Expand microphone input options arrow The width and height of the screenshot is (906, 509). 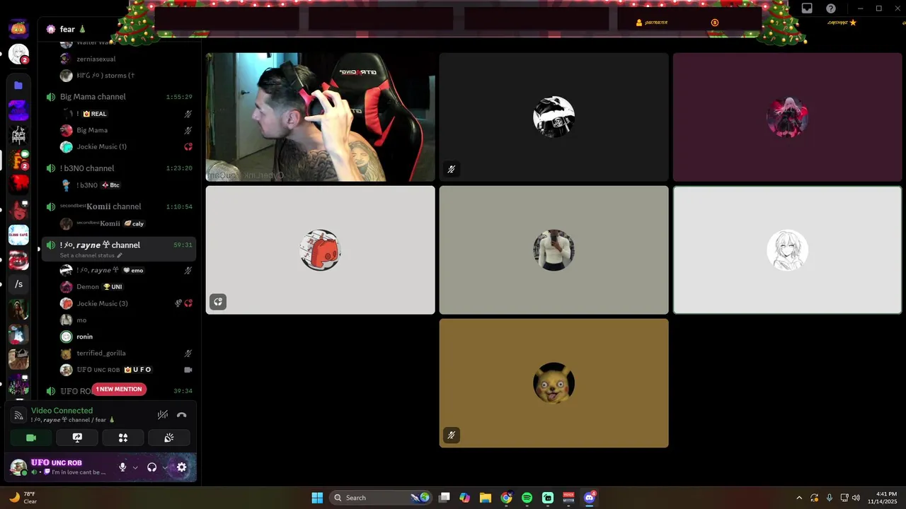tap(134, 467)
